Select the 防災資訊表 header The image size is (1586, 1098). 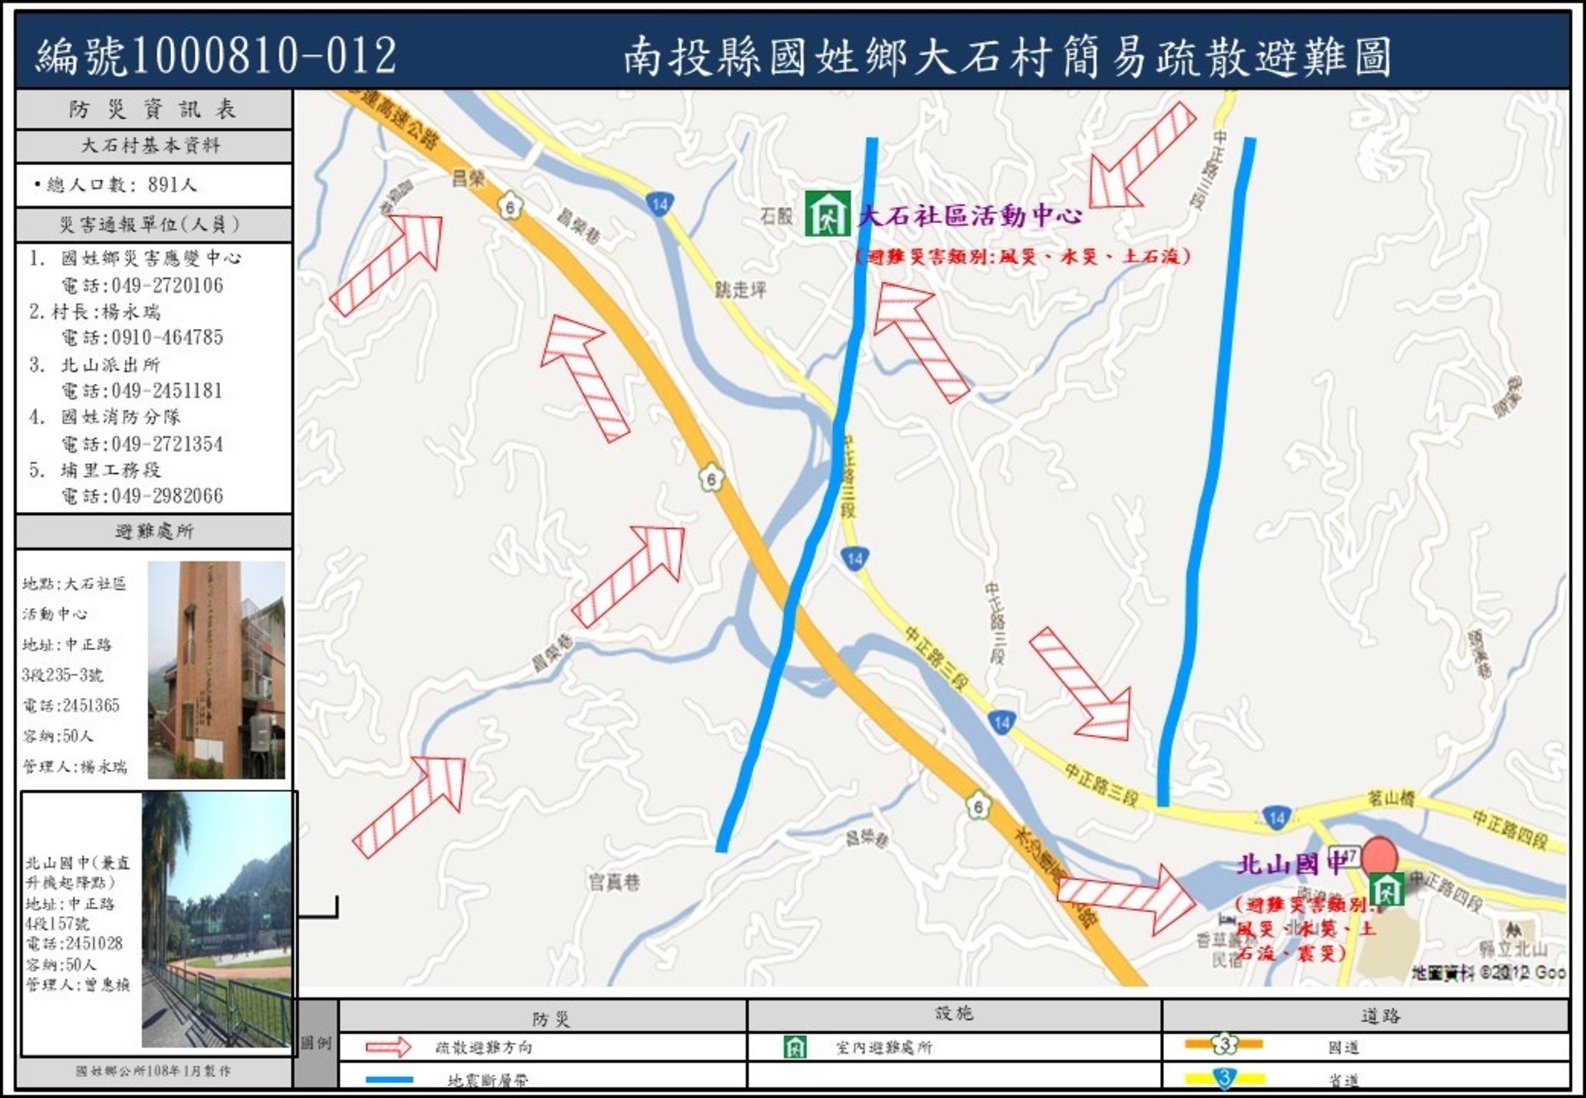point(153,109)
